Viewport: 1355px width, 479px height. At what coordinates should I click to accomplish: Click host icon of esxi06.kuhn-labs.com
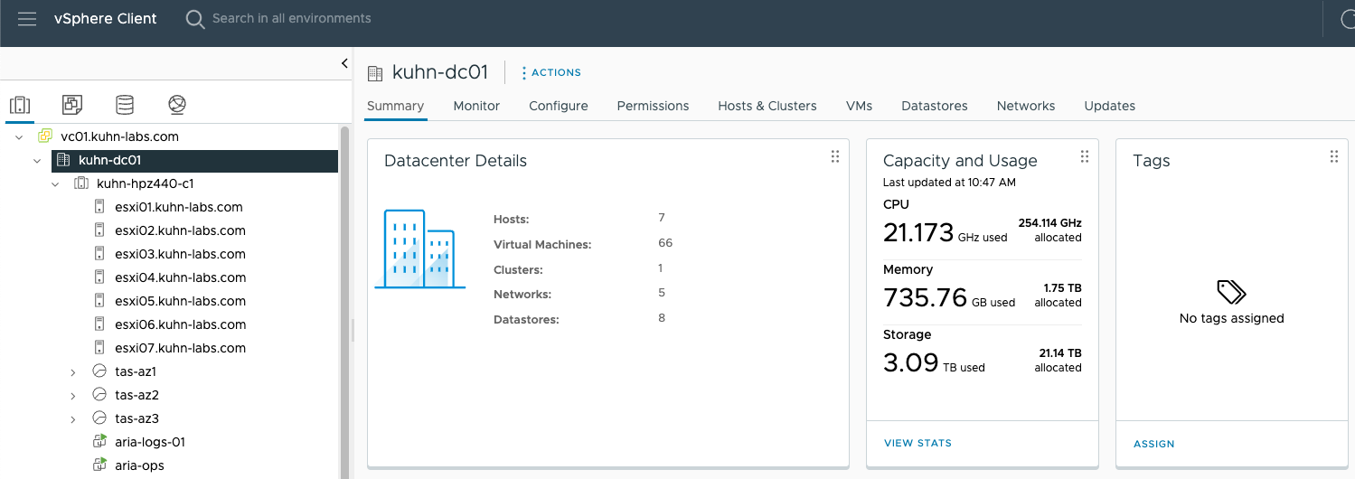(x=99, y=324)
